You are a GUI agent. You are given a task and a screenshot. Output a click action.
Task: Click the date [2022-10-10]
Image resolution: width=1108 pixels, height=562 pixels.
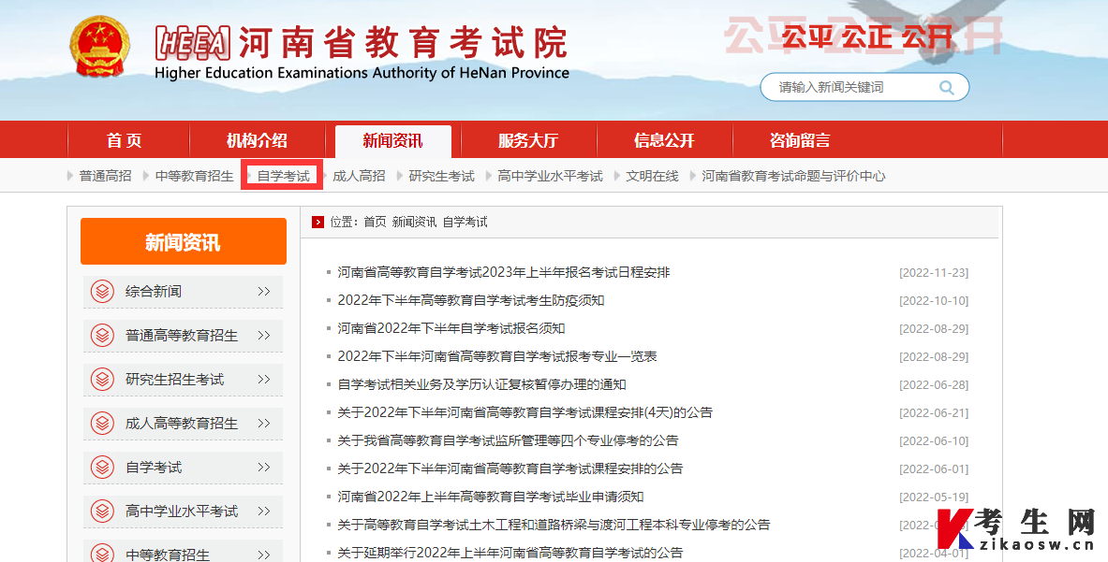pyautogui.click(x=934, y=301)
